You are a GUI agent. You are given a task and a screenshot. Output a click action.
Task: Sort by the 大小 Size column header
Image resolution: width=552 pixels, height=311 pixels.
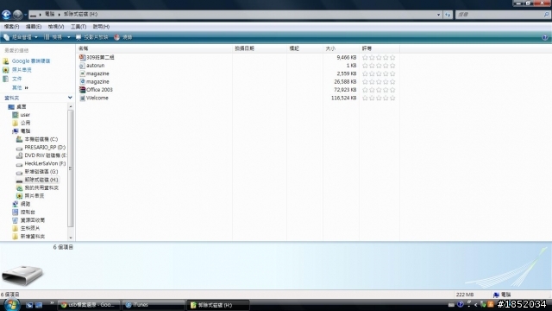pyautogui.click(x=341, y=48)
